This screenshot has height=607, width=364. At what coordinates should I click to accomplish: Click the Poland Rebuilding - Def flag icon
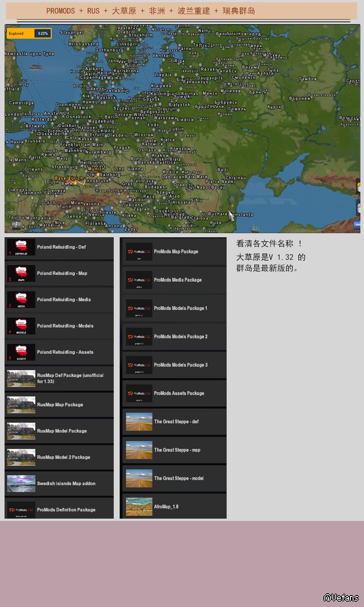pyautogui.click(x=21, y=247)
